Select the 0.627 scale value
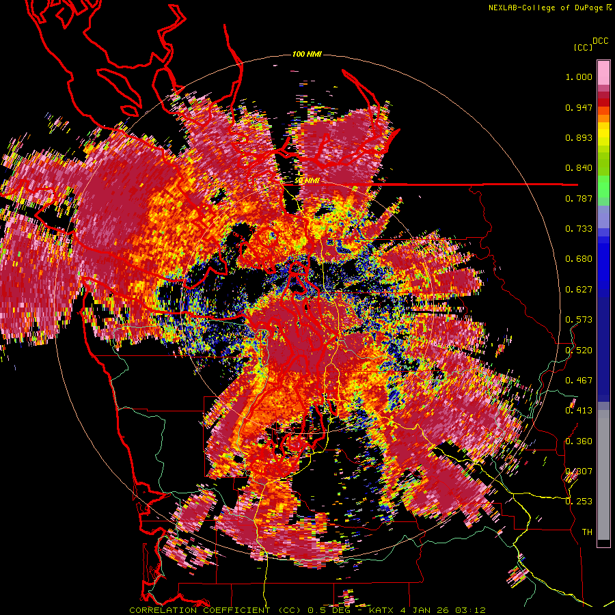Viewport: 615px width, 615px height. coord(579,290)
